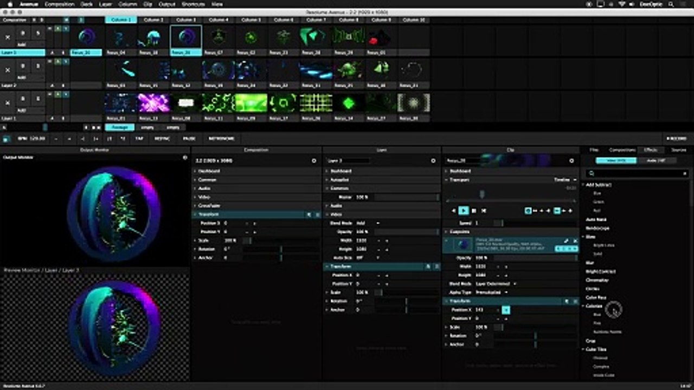Open the Output menu
Image resolution: width=694 pixels, height=390 pixels.
[167, 4]
